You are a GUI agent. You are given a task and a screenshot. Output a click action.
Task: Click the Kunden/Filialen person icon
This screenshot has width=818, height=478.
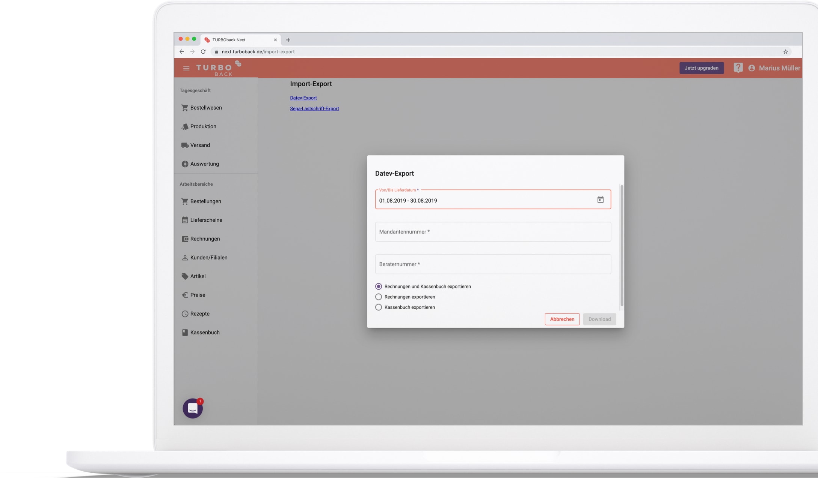[x=185, y=258]
